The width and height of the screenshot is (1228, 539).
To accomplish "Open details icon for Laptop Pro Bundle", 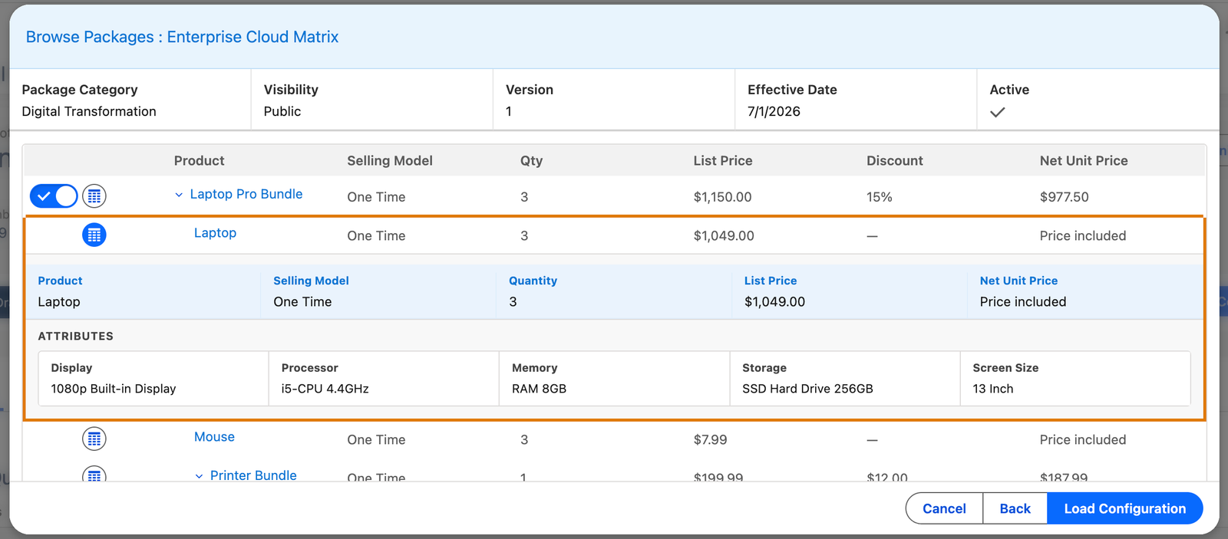I will click(94, 196).
